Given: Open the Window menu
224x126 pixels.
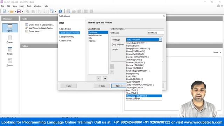Looking at the screenshot, I should 37,6.
